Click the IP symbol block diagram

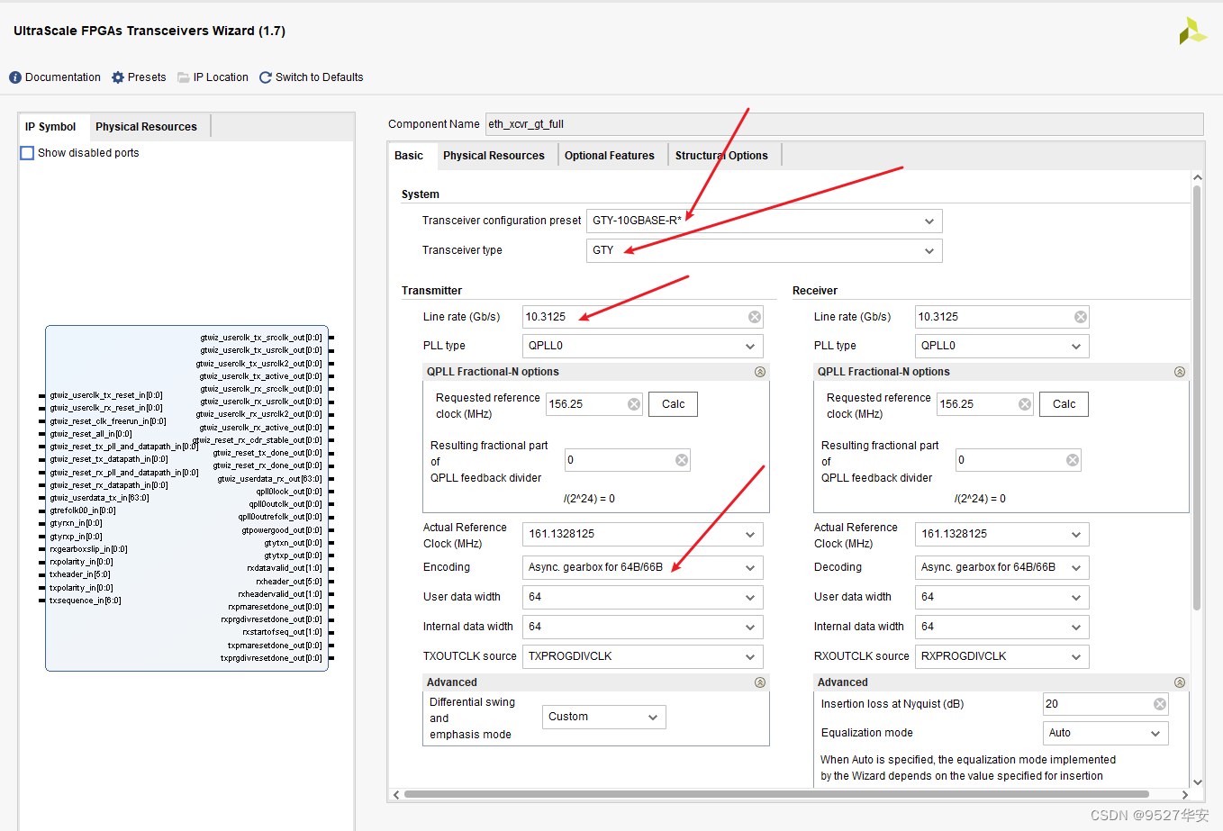(186, 498)
